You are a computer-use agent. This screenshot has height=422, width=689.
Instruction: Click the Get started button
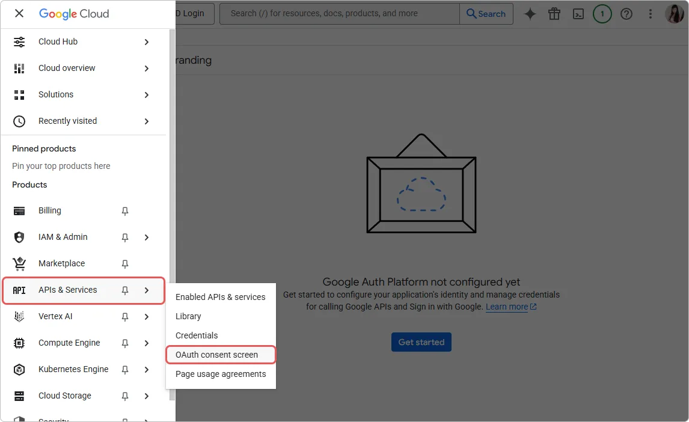(421, 341)
